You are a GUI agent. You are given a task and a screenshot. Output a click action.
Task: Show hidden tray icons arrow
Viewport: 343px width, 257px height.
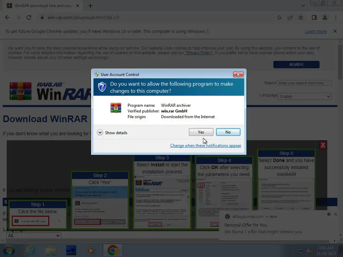[x=293, y=251]
